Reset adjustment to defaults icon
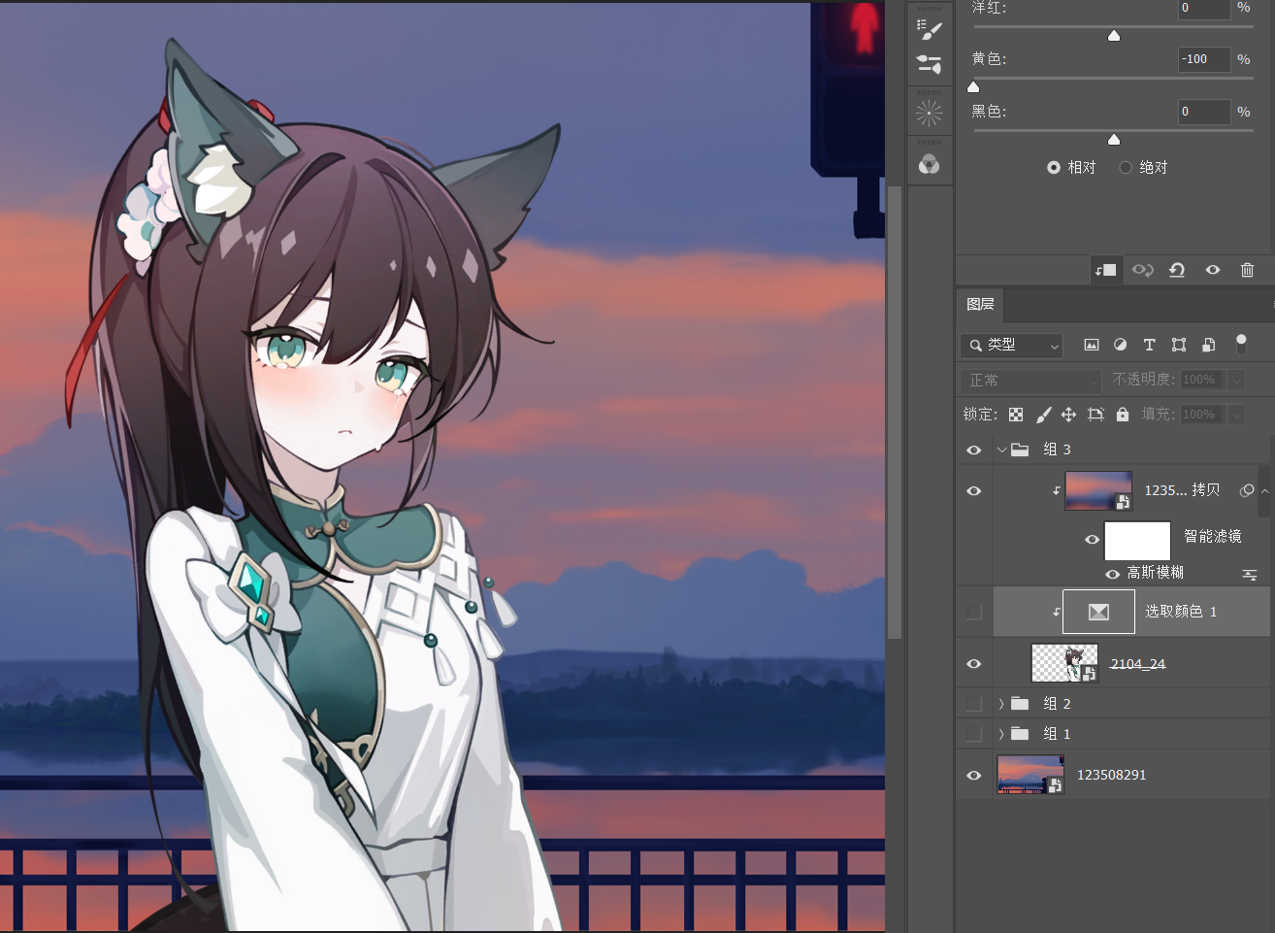This screenshot has height=933, width=1275. click(1177, 270)
